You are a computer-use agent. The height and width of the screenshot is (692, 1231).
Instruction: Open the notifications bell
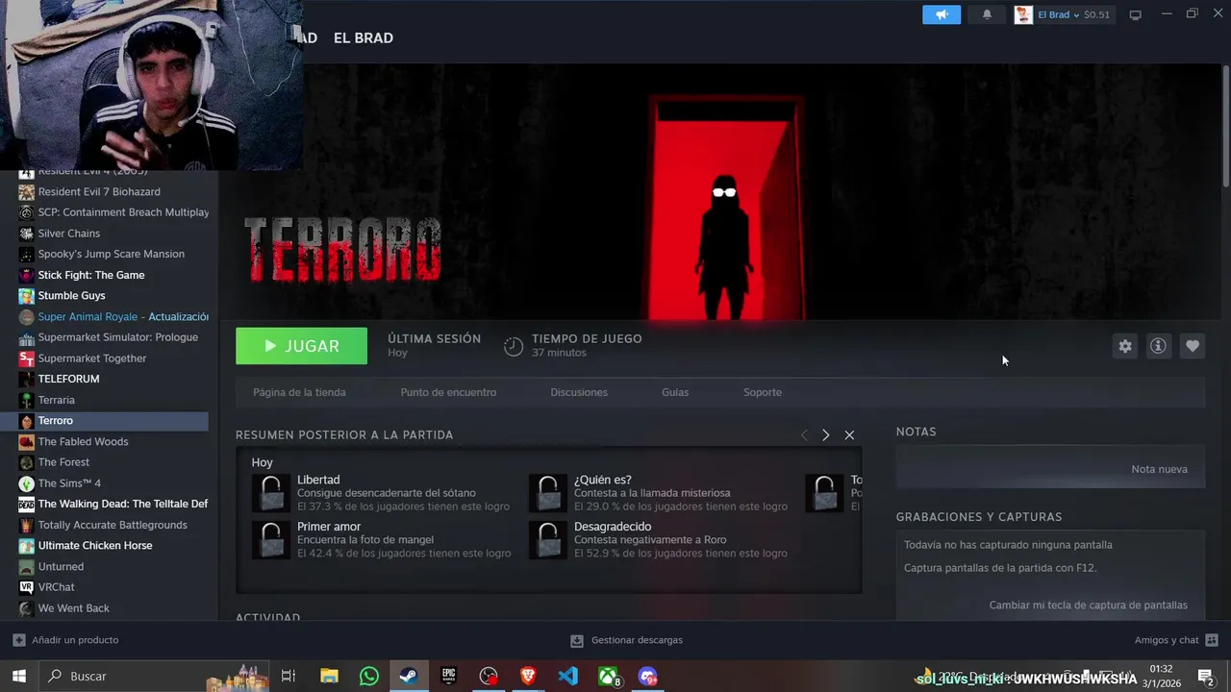pos(987,14)
